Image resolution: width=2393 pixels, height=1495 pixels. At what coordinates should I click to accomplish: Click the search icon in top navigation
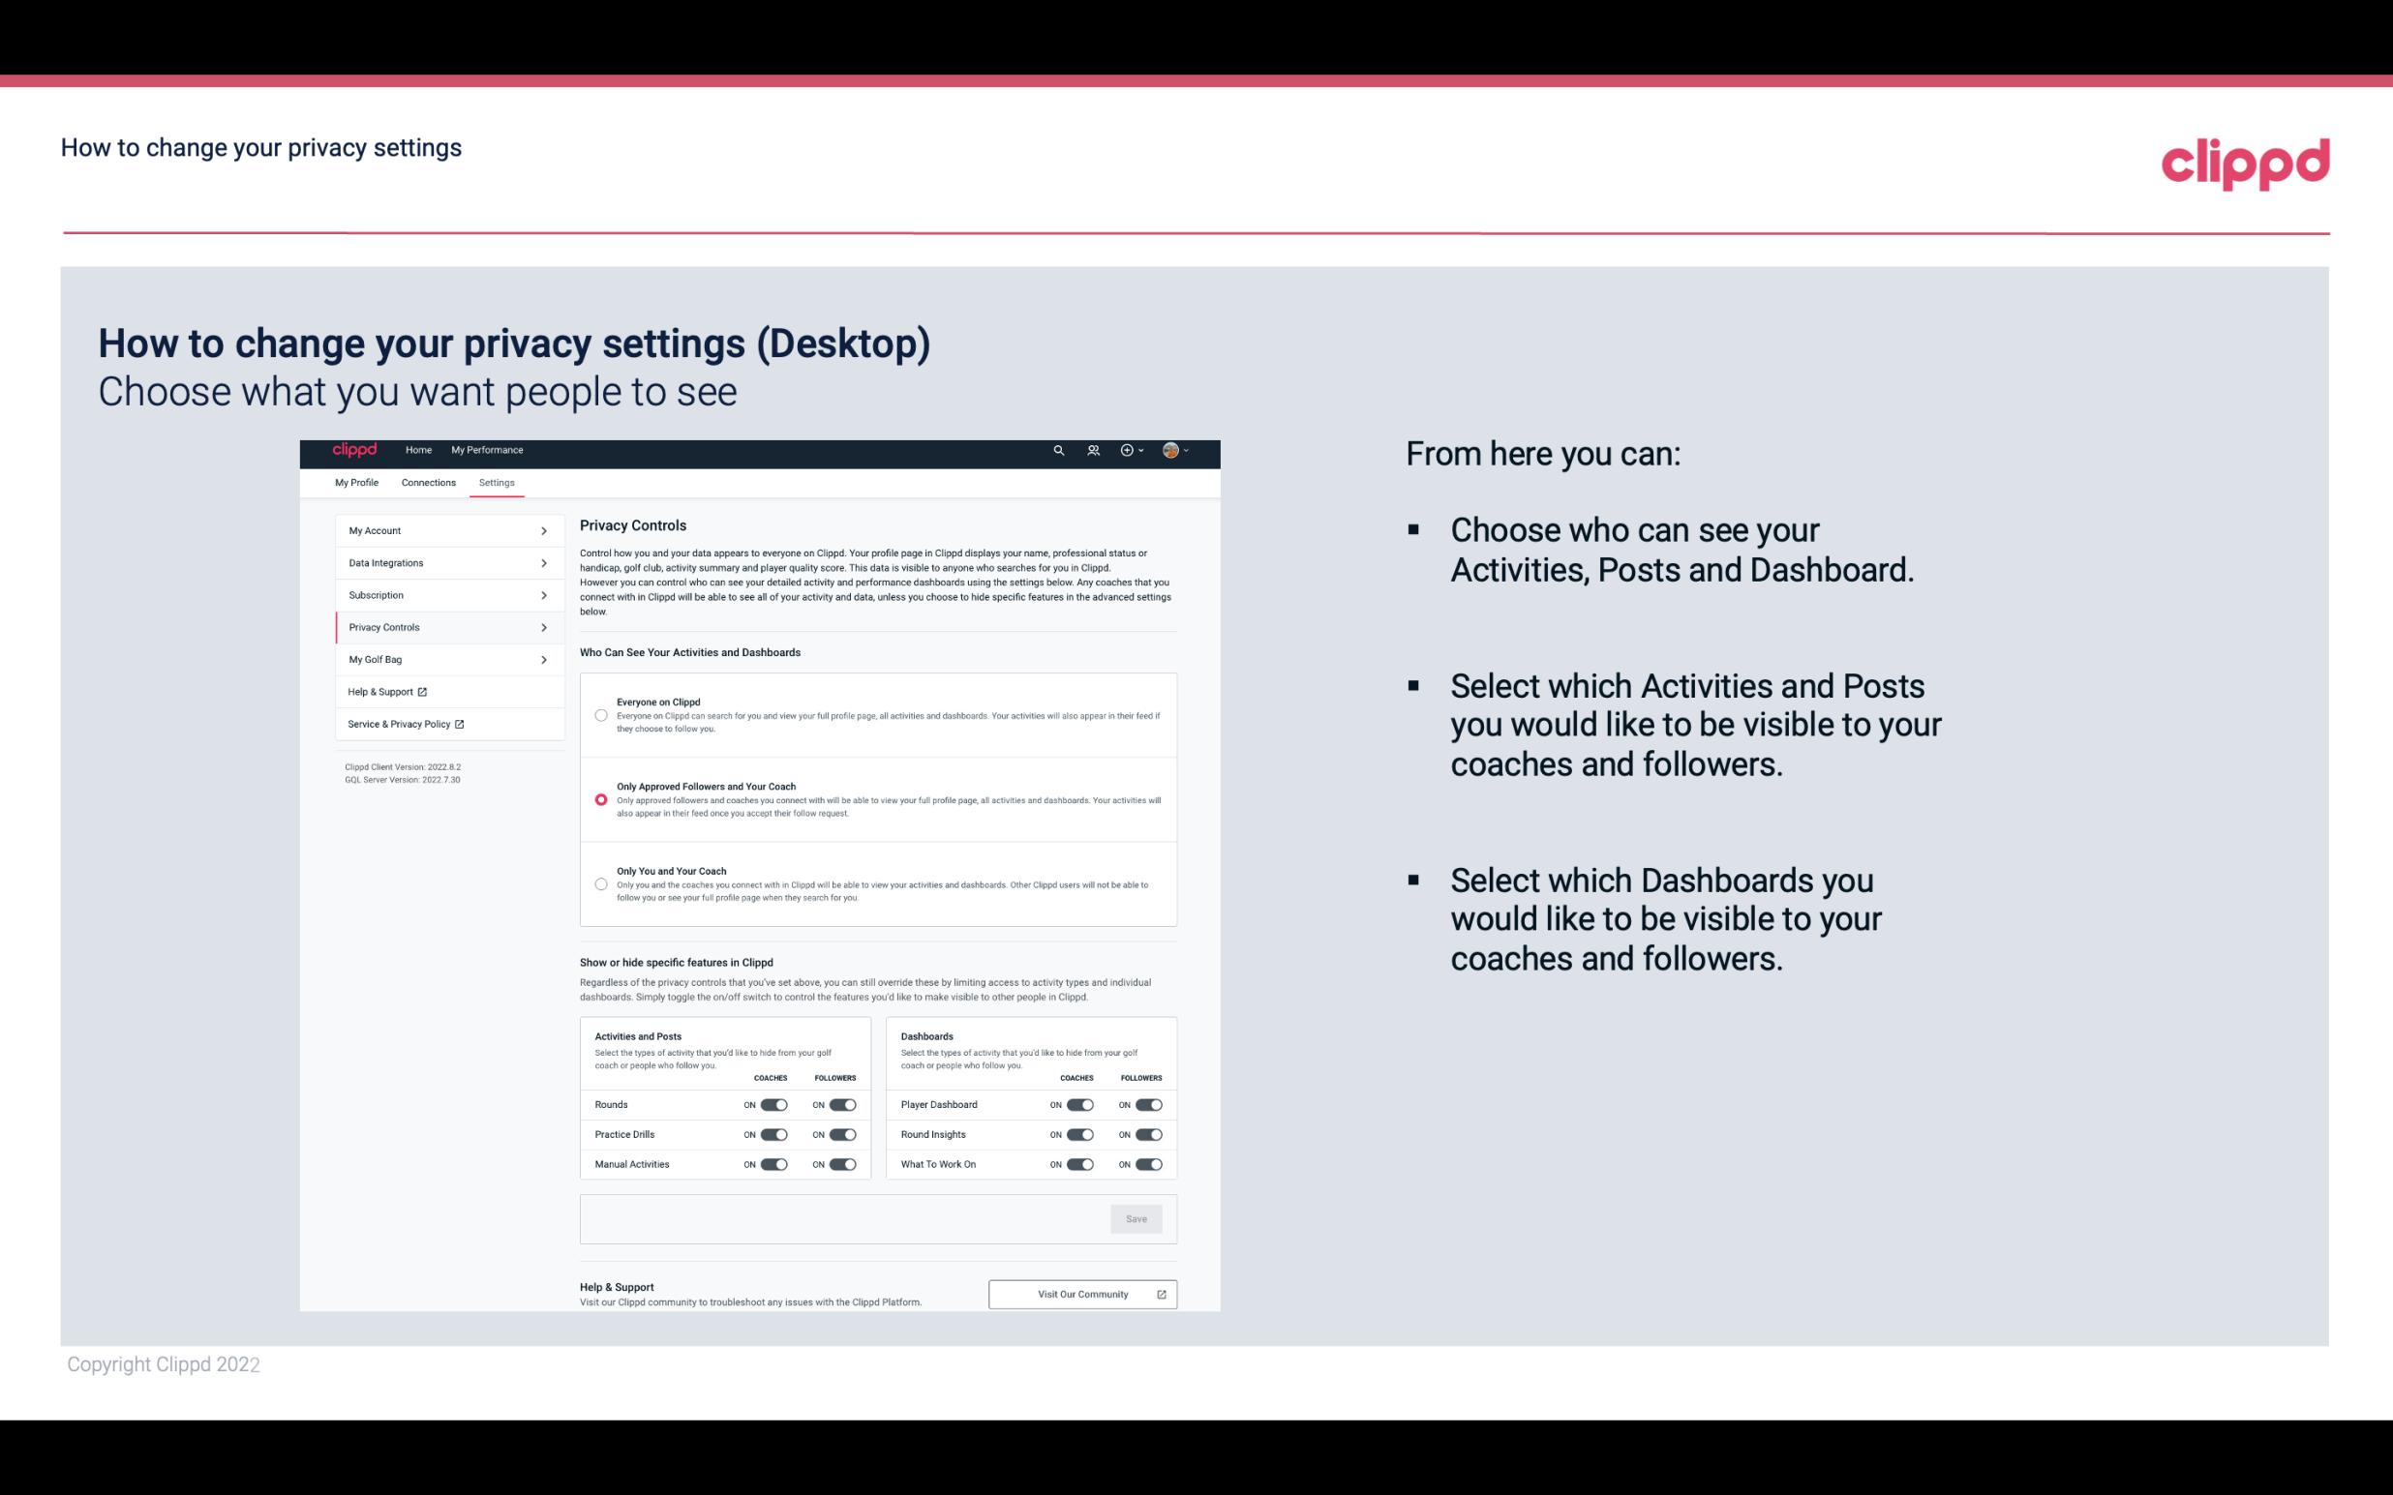pos(1058,450)
